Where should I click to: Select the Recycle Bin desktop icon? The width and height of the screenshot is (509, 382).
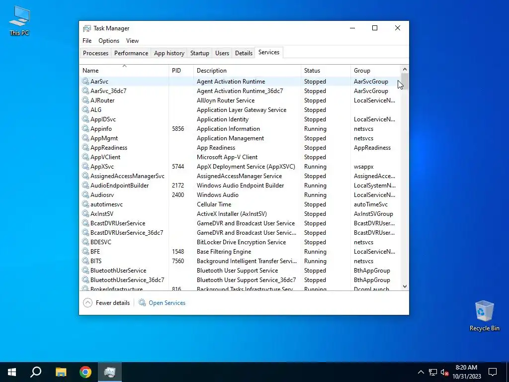click(x=484, y=316)
